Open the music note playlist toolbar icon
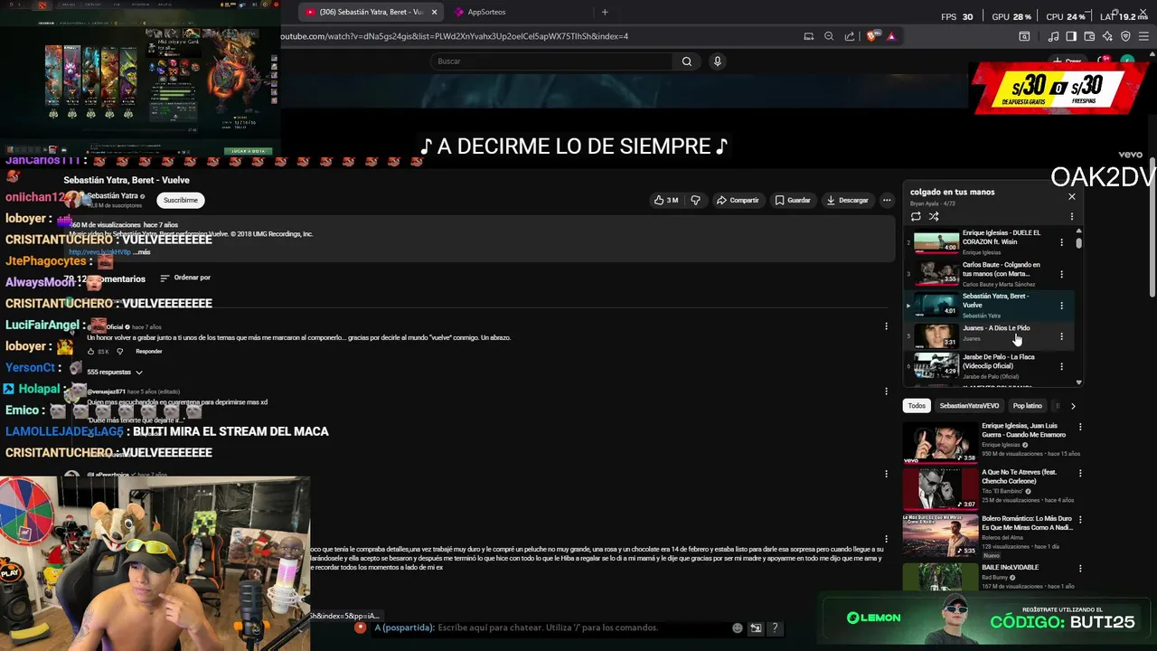Image resolution: width=1157 pixels, height=651 pixels. [x=1053, y=36]
